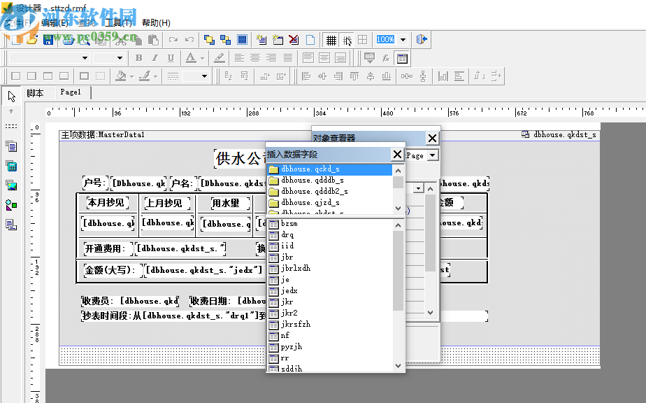Toggle the show grid toolbar button
Image resolution: width=646 pixels, height=403 pixels.
click(x=331, y=40)
